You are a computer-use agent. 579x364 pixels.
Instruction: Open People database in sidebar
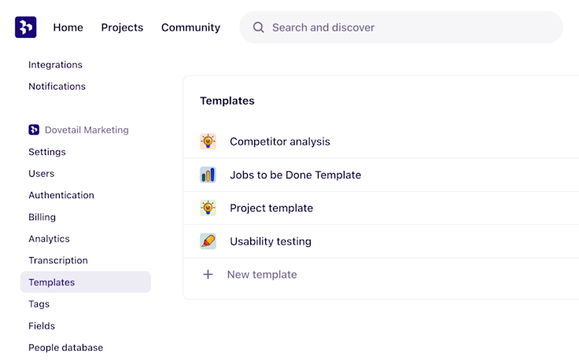(65, 347)
